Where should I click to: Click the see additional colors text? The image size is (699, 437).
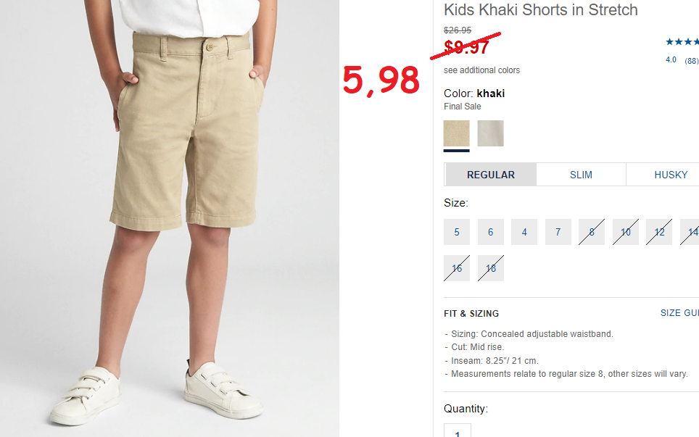click(x=481, y=70)
